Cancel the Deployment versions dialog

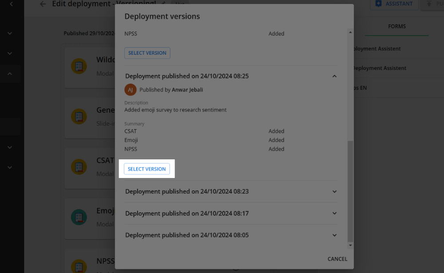(x=337, y=259)
